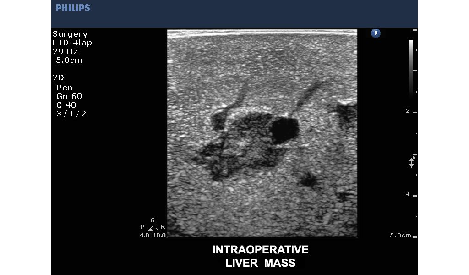
Task: Click the 'LIVER MASS' annotation text
Action: pyautogui.click(x=260, y=263)
